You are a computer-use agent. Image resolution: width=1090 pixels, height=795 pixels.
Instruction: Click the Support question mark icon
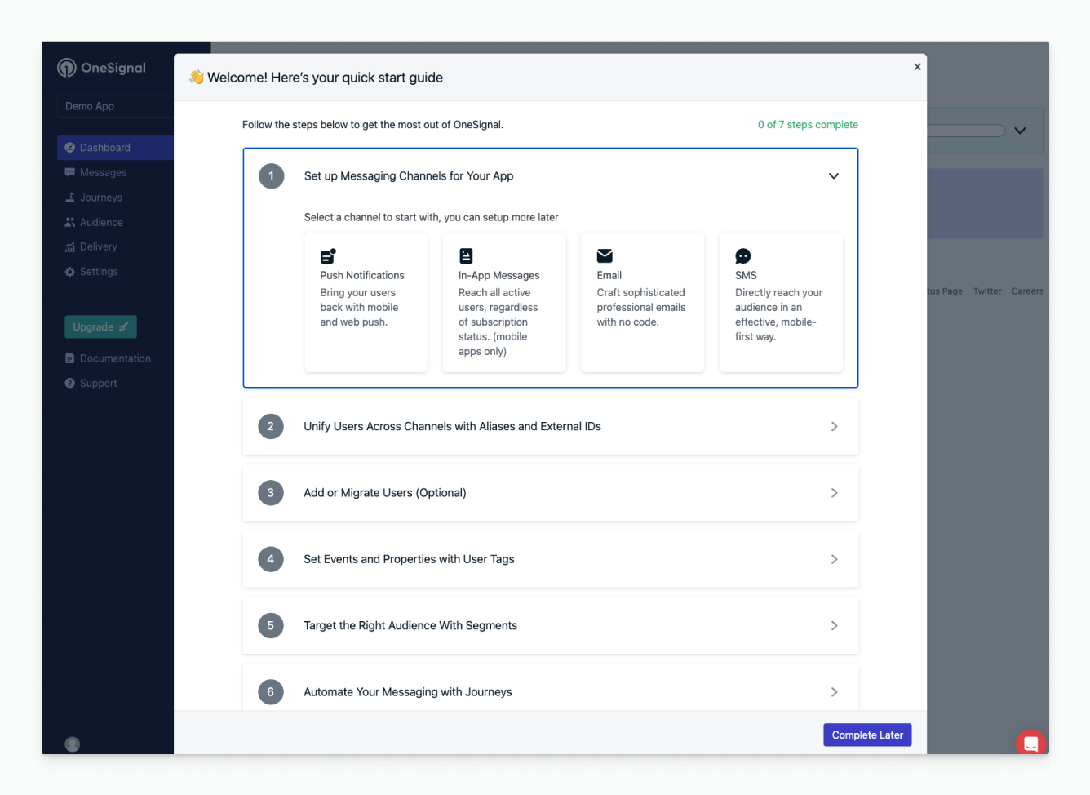coord(70,383)
